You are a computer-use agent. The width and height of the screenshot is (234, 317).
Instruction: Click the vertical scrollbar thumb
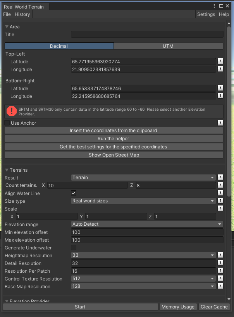coord(229,111)
